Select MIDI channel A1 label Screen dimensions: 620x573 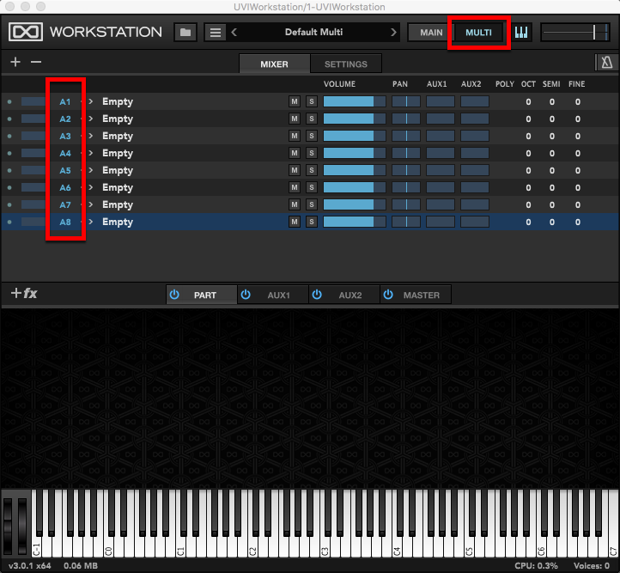point(65,102)
